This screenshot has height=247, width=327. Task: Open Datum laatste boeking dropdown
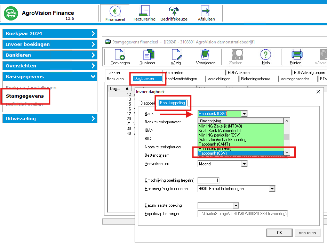(236, 206)
